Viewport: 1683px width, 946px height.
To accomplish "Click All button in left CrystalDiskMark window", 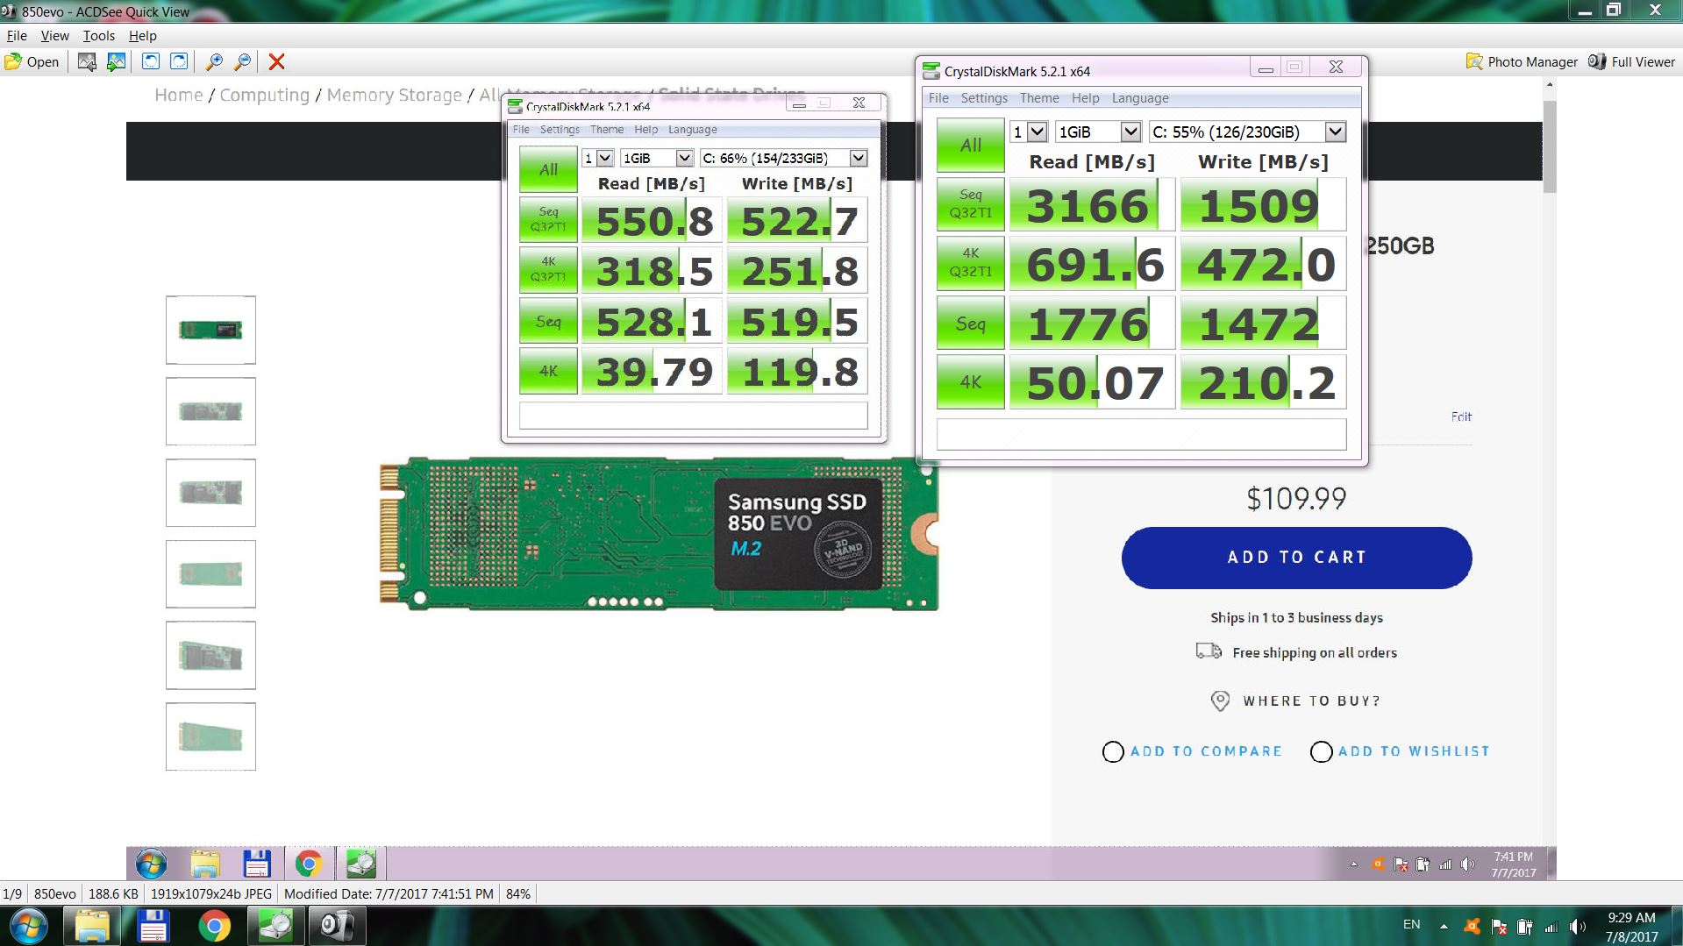I will pyautogui.click(x=548, y=169).
